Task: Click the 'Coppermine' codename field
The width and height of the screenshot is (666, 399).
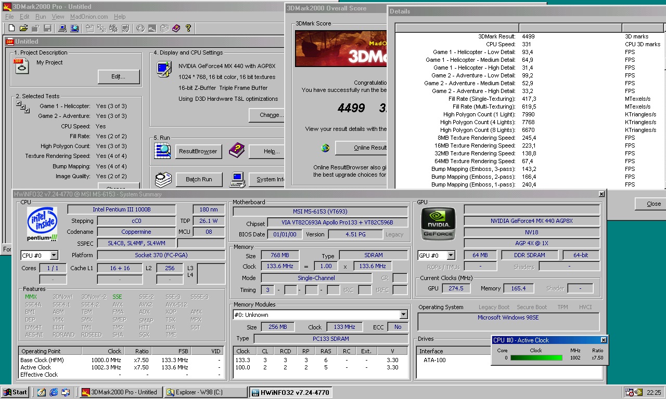Action: pyautogui.click(x=136, y=232)
